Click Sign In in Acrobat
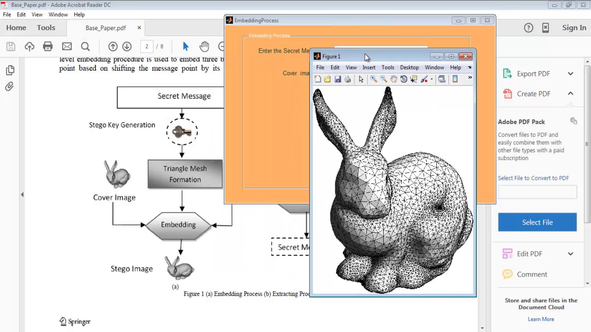Screen dimensions: 591x332 click(574, 28)
